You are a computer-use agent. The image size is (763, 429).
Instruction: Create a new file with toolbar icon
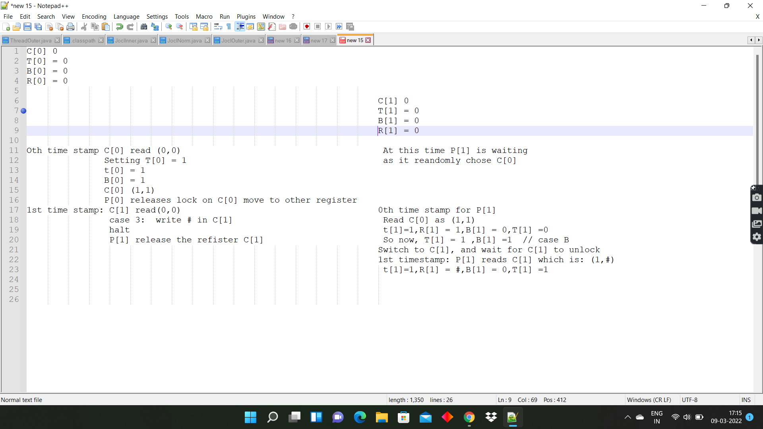coord(6,27)
